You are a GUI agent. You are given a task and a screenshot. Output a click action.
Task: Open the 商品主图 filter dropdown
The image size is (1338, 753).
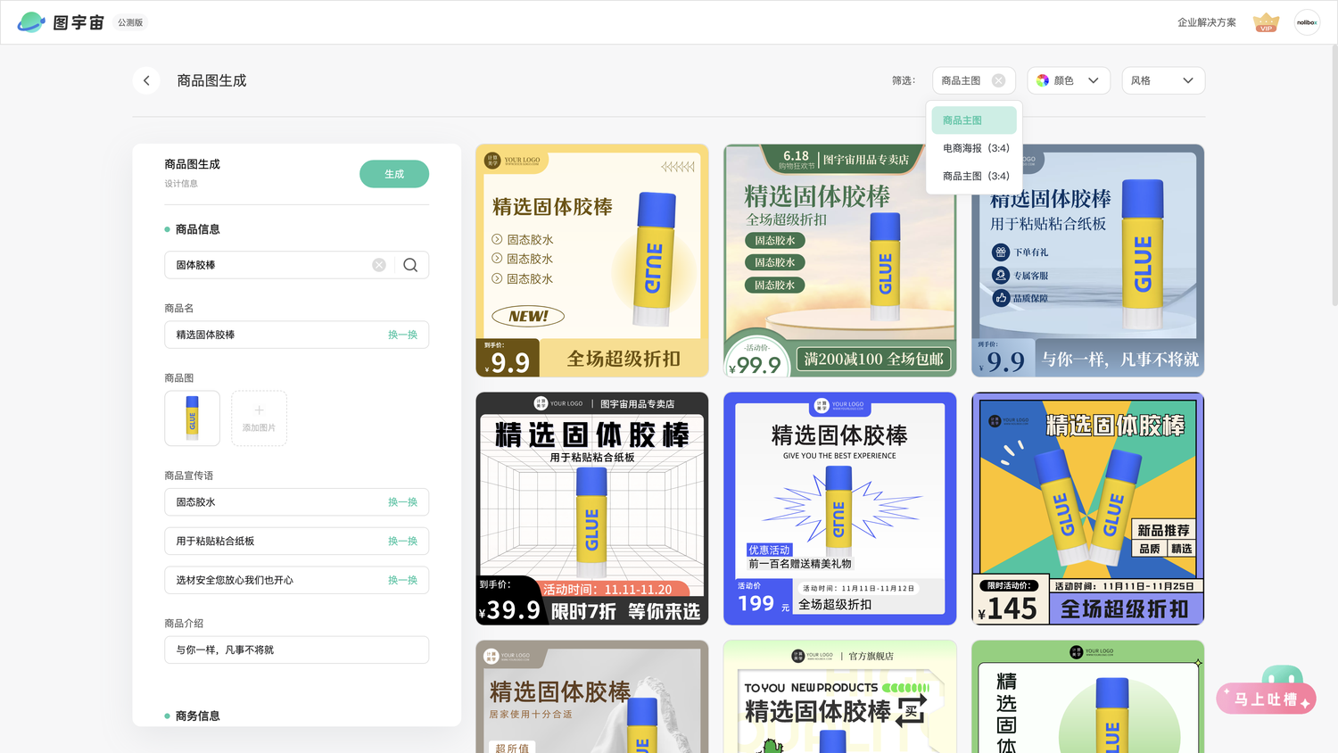tap(974, 80)
